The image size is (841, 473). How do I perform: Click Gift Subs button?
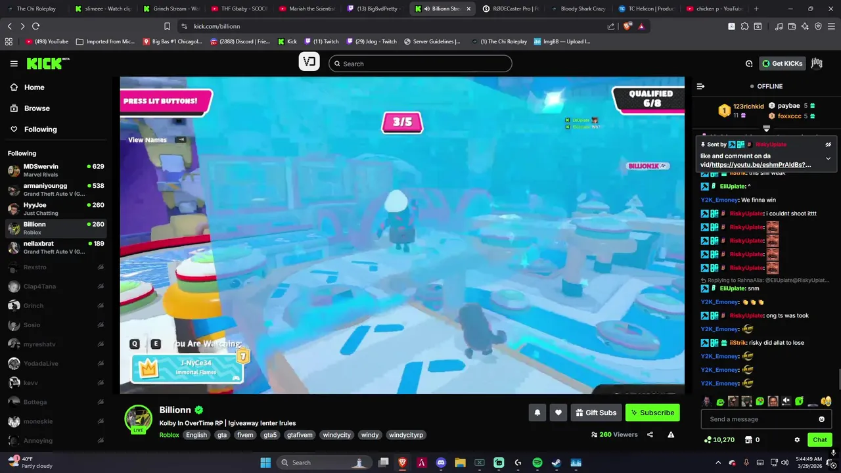(596, 413)
